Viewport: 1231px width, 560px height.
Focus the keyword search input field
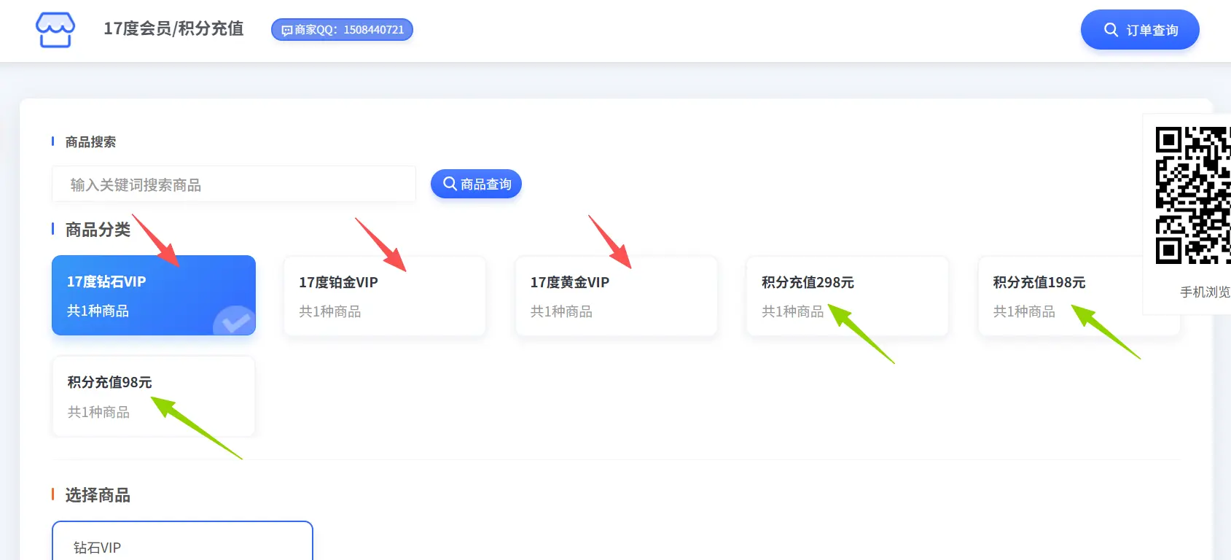pyautogui.click(x=233, y=184)
